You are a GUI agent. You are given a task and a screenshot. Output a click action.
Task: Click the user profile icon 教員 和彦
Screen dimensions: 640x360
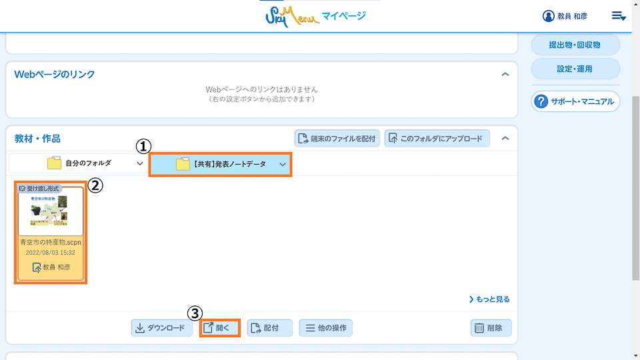click(549, 16)
